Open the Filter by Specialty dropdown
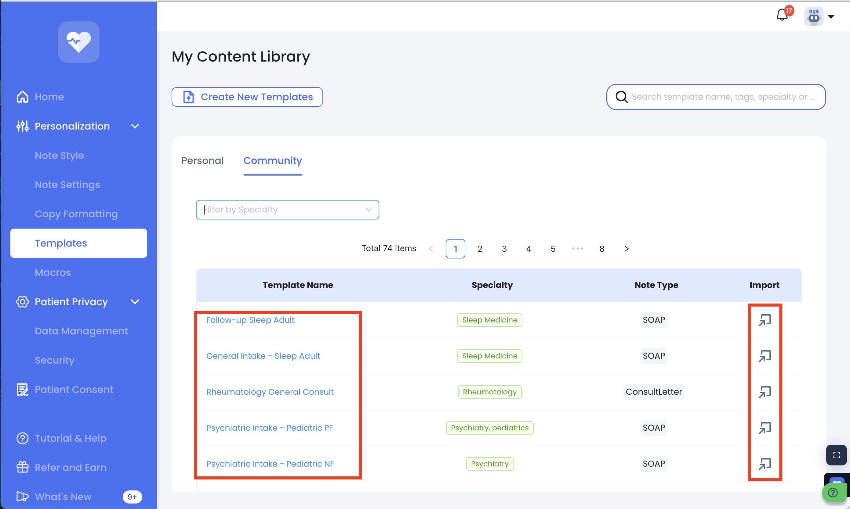The height and width of the screenshot is (509, 850). tap(287, 210)
